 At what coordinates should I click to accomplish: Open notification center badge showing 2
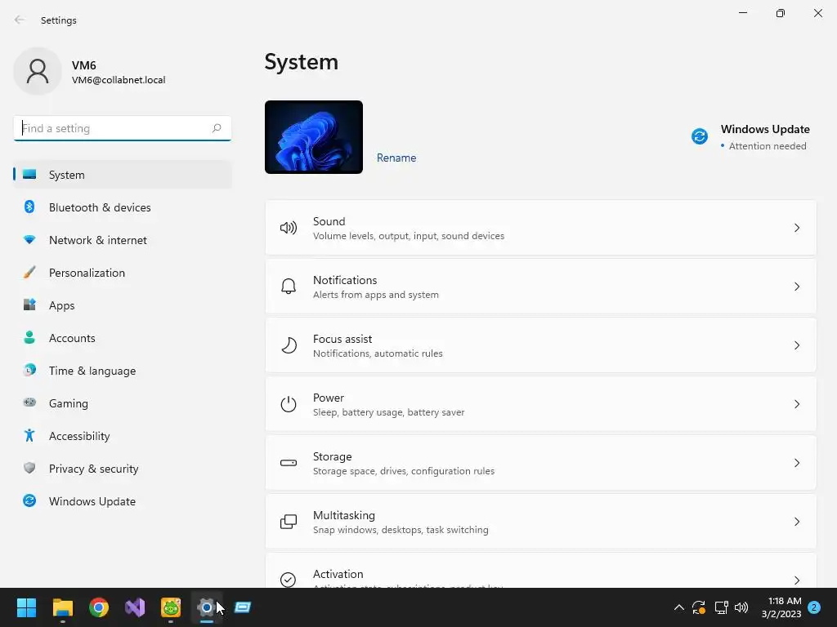tap(814, 607)
